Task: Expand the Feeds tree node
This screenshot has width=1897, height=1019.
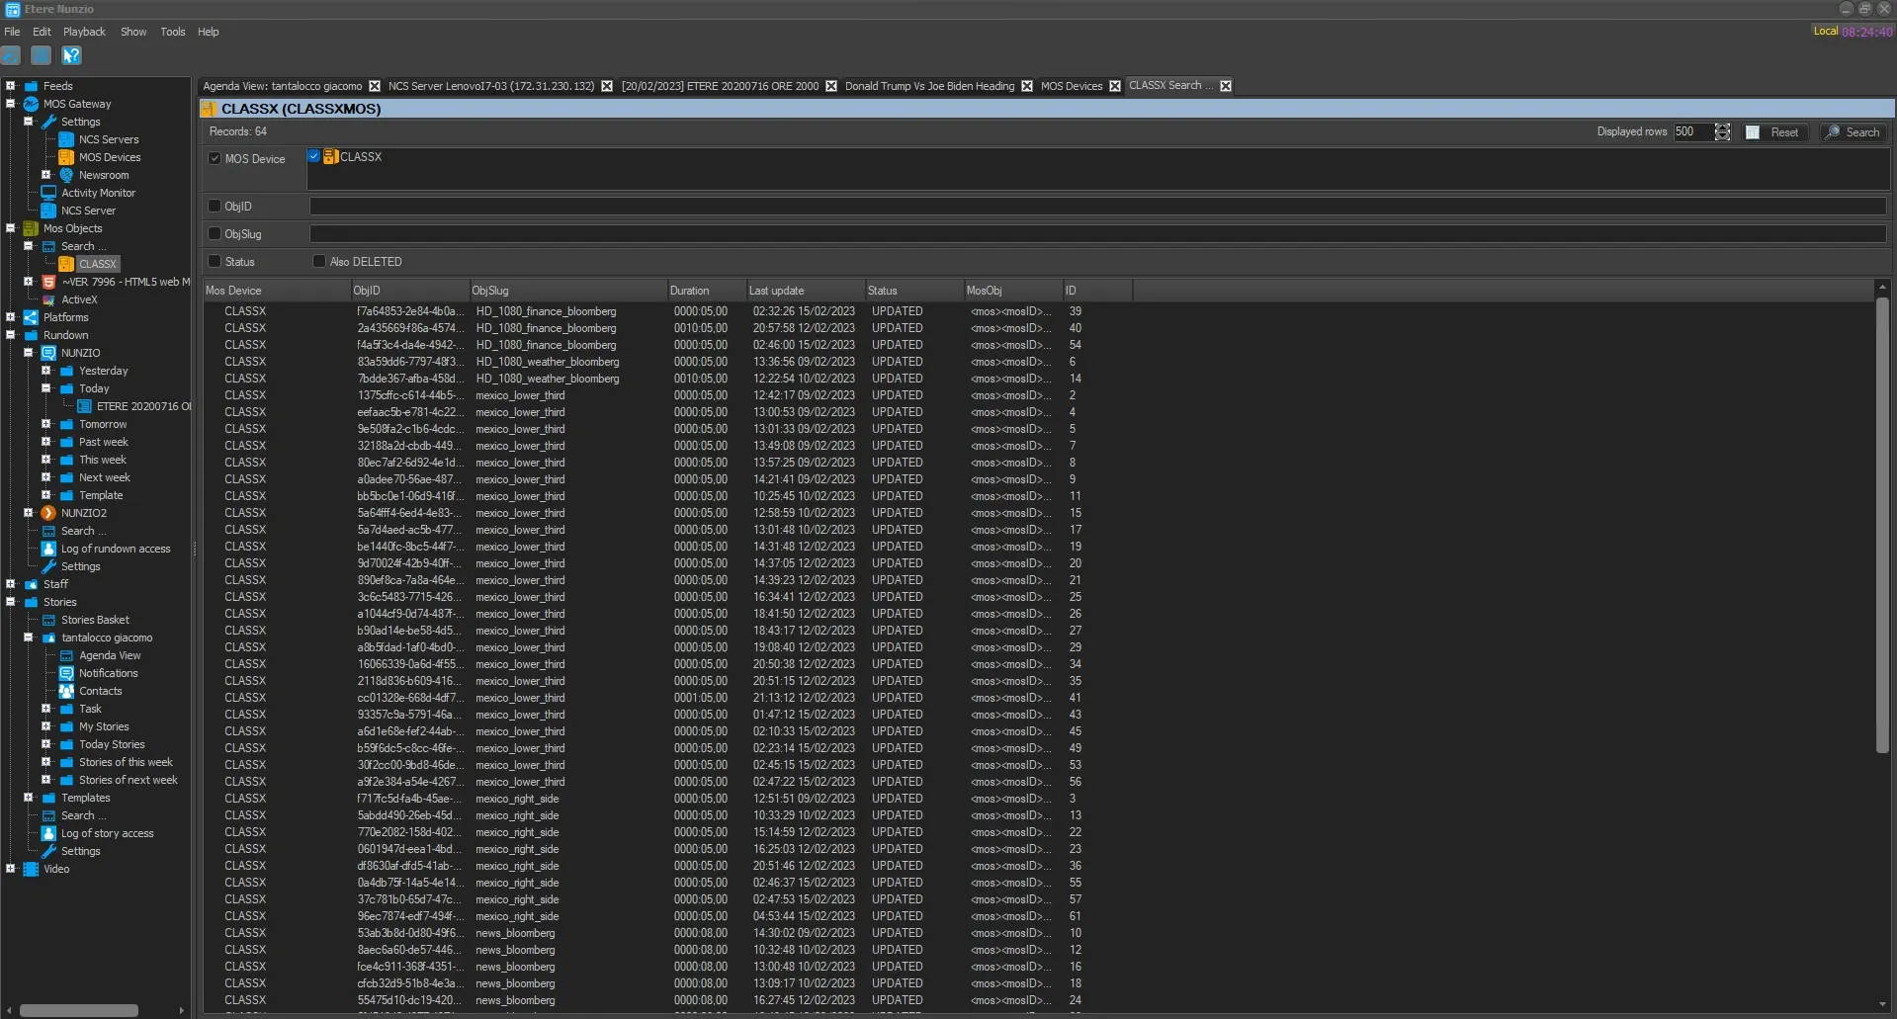Action: point(11,86)
